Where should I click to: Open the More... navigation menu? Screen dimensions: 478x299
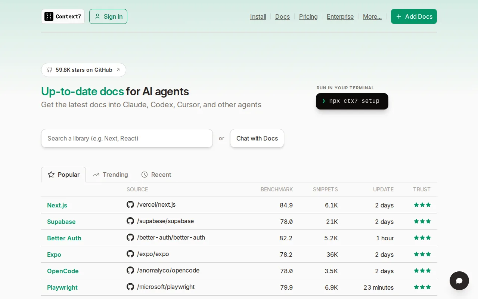pos(372,16)
